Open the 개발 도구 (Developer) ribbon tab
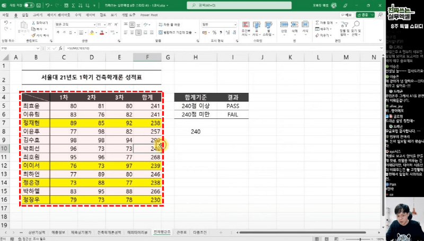Screen dimensions: 424x241 pyautogui.click(x=128, y=15)
